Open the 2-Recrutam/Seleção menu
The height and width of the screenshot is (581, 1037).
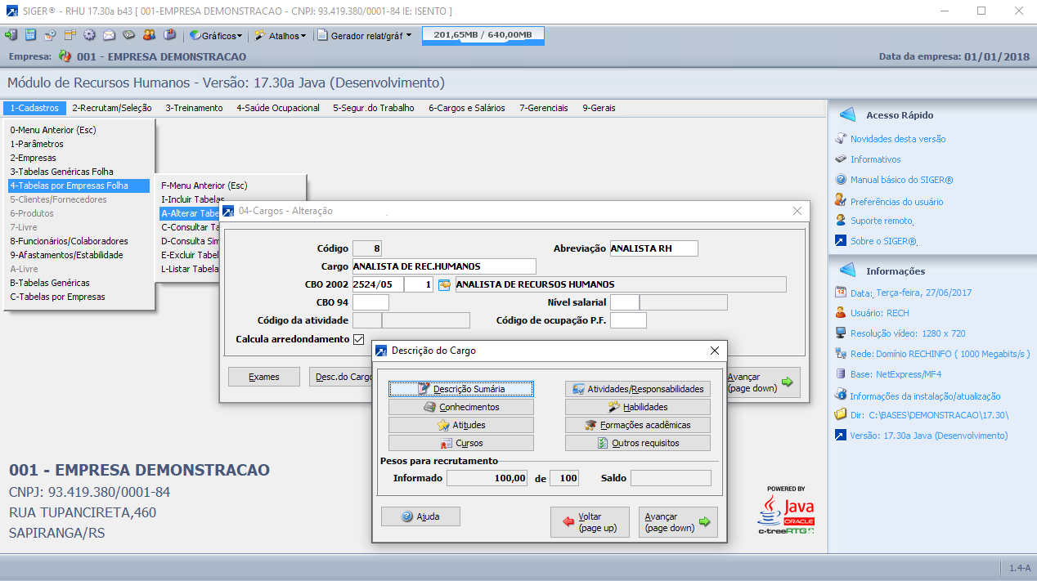[112, 108]
